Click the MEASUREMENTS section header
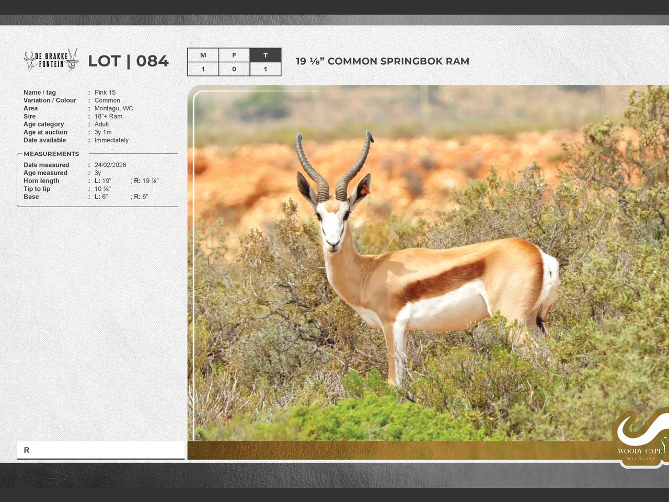 51,154
